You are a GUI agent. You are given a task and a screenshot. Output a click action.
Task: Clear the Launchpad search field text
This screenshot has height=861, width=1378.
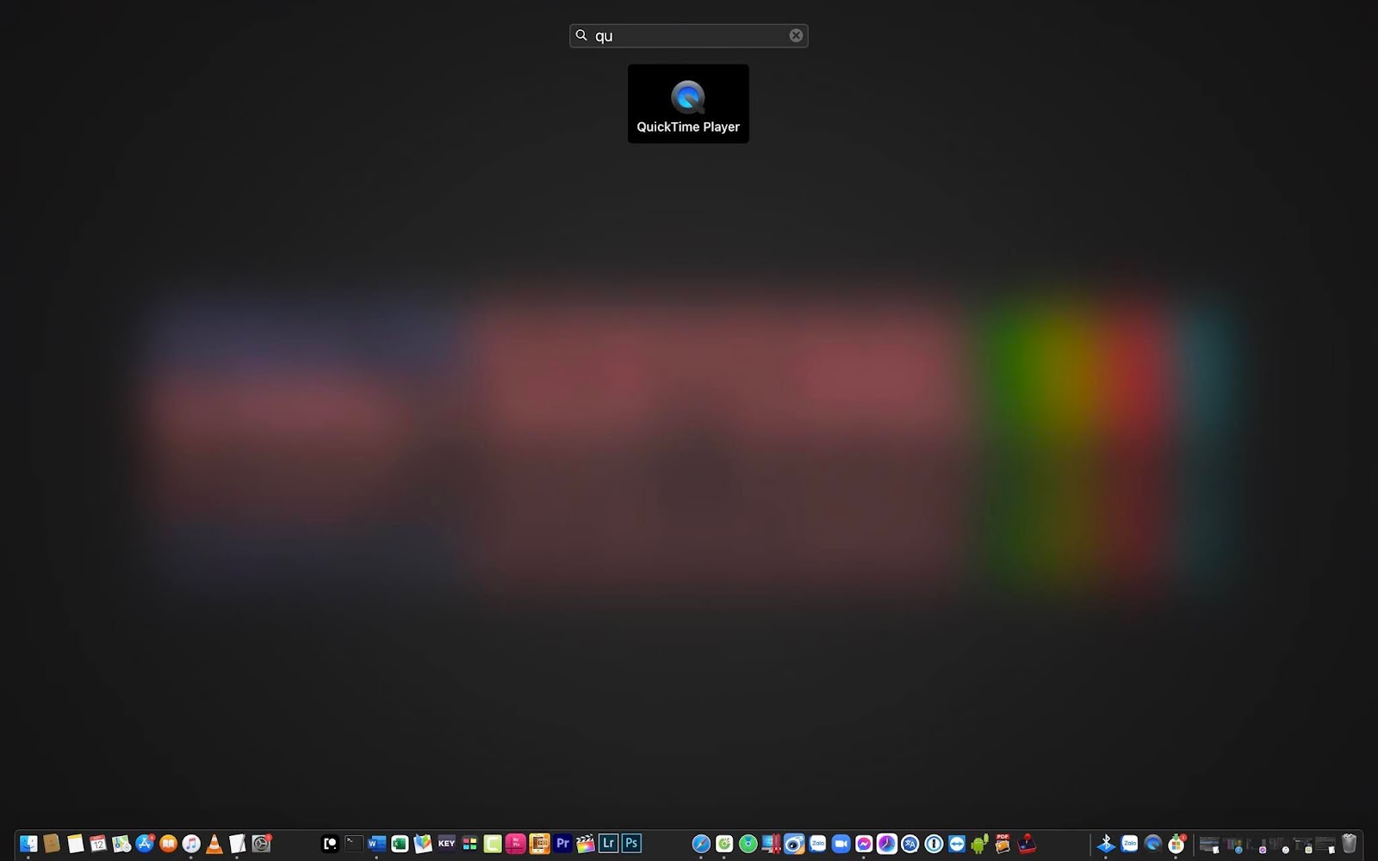click(796, 35)
